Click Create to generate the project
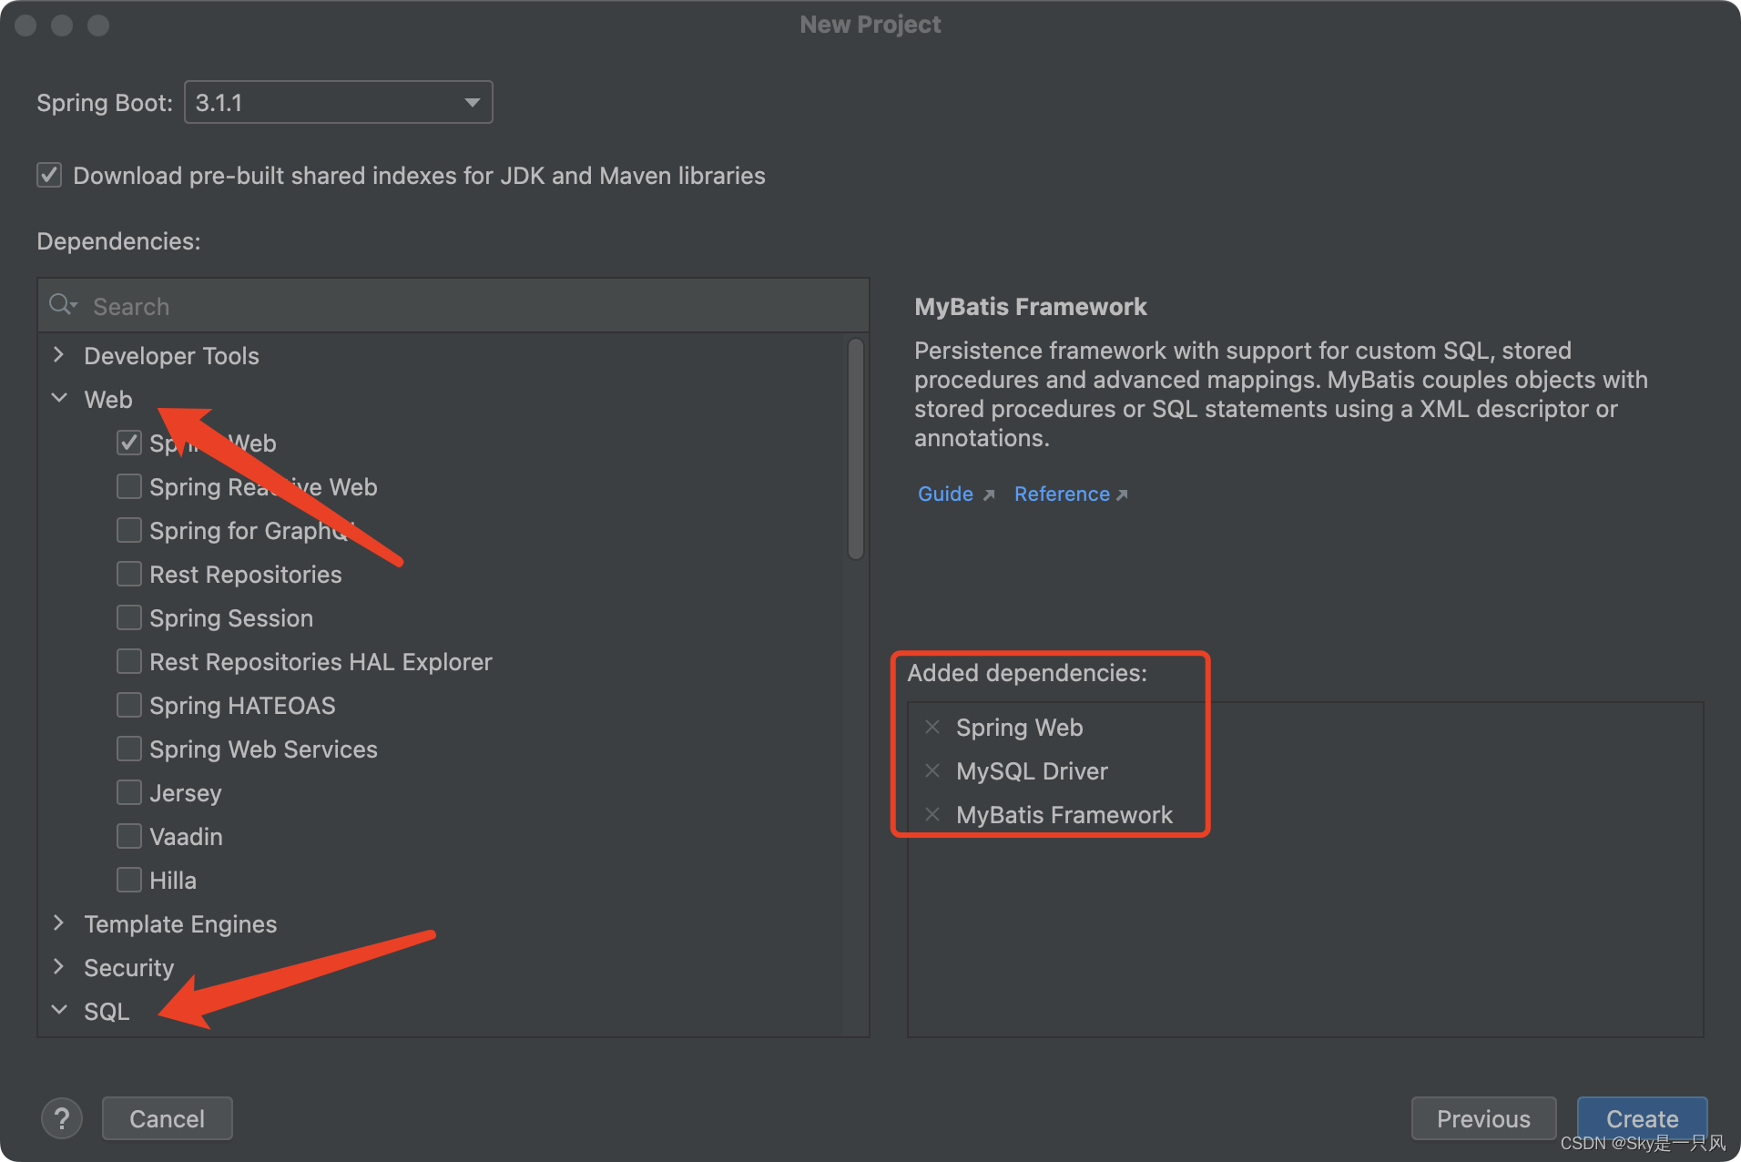 [x=1642, y=1118]
